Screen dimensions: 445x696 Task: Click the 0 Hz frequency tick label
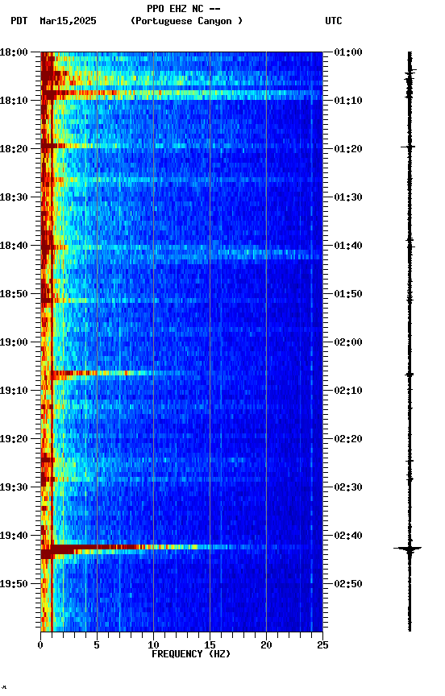(40, 645)
